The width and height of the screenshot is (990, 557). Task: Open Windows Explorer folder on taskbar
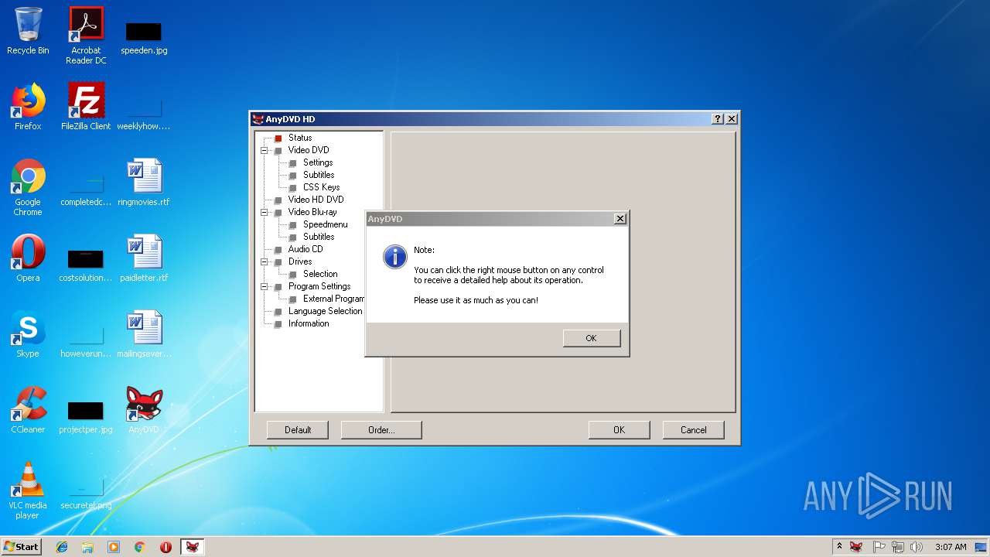(87, 547)
